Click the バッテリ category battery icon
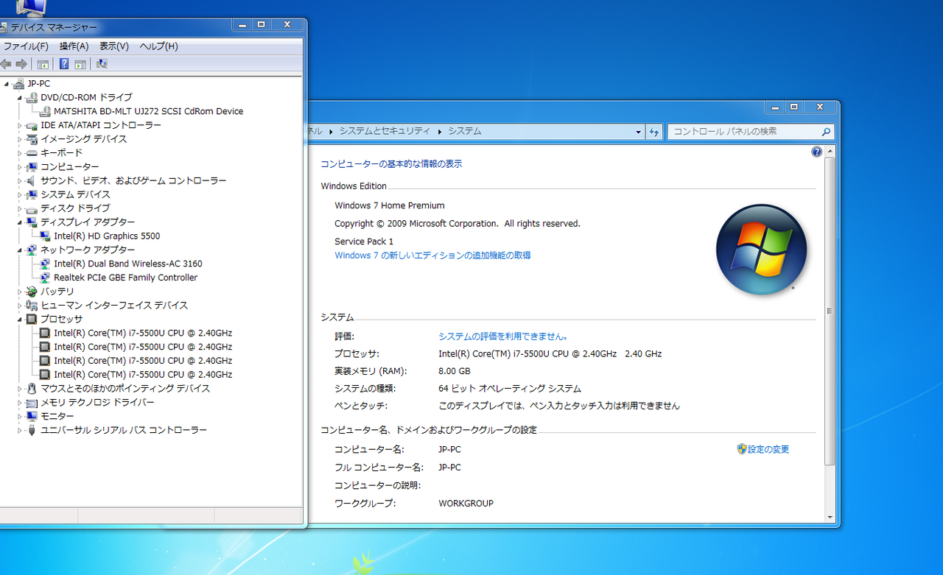The width and height of the screenshot is (943, 575). point(32,292)
